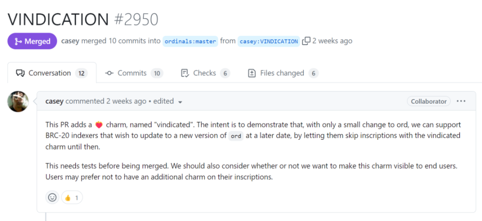Click the Conversation speech bubble icon

(20, 73)
